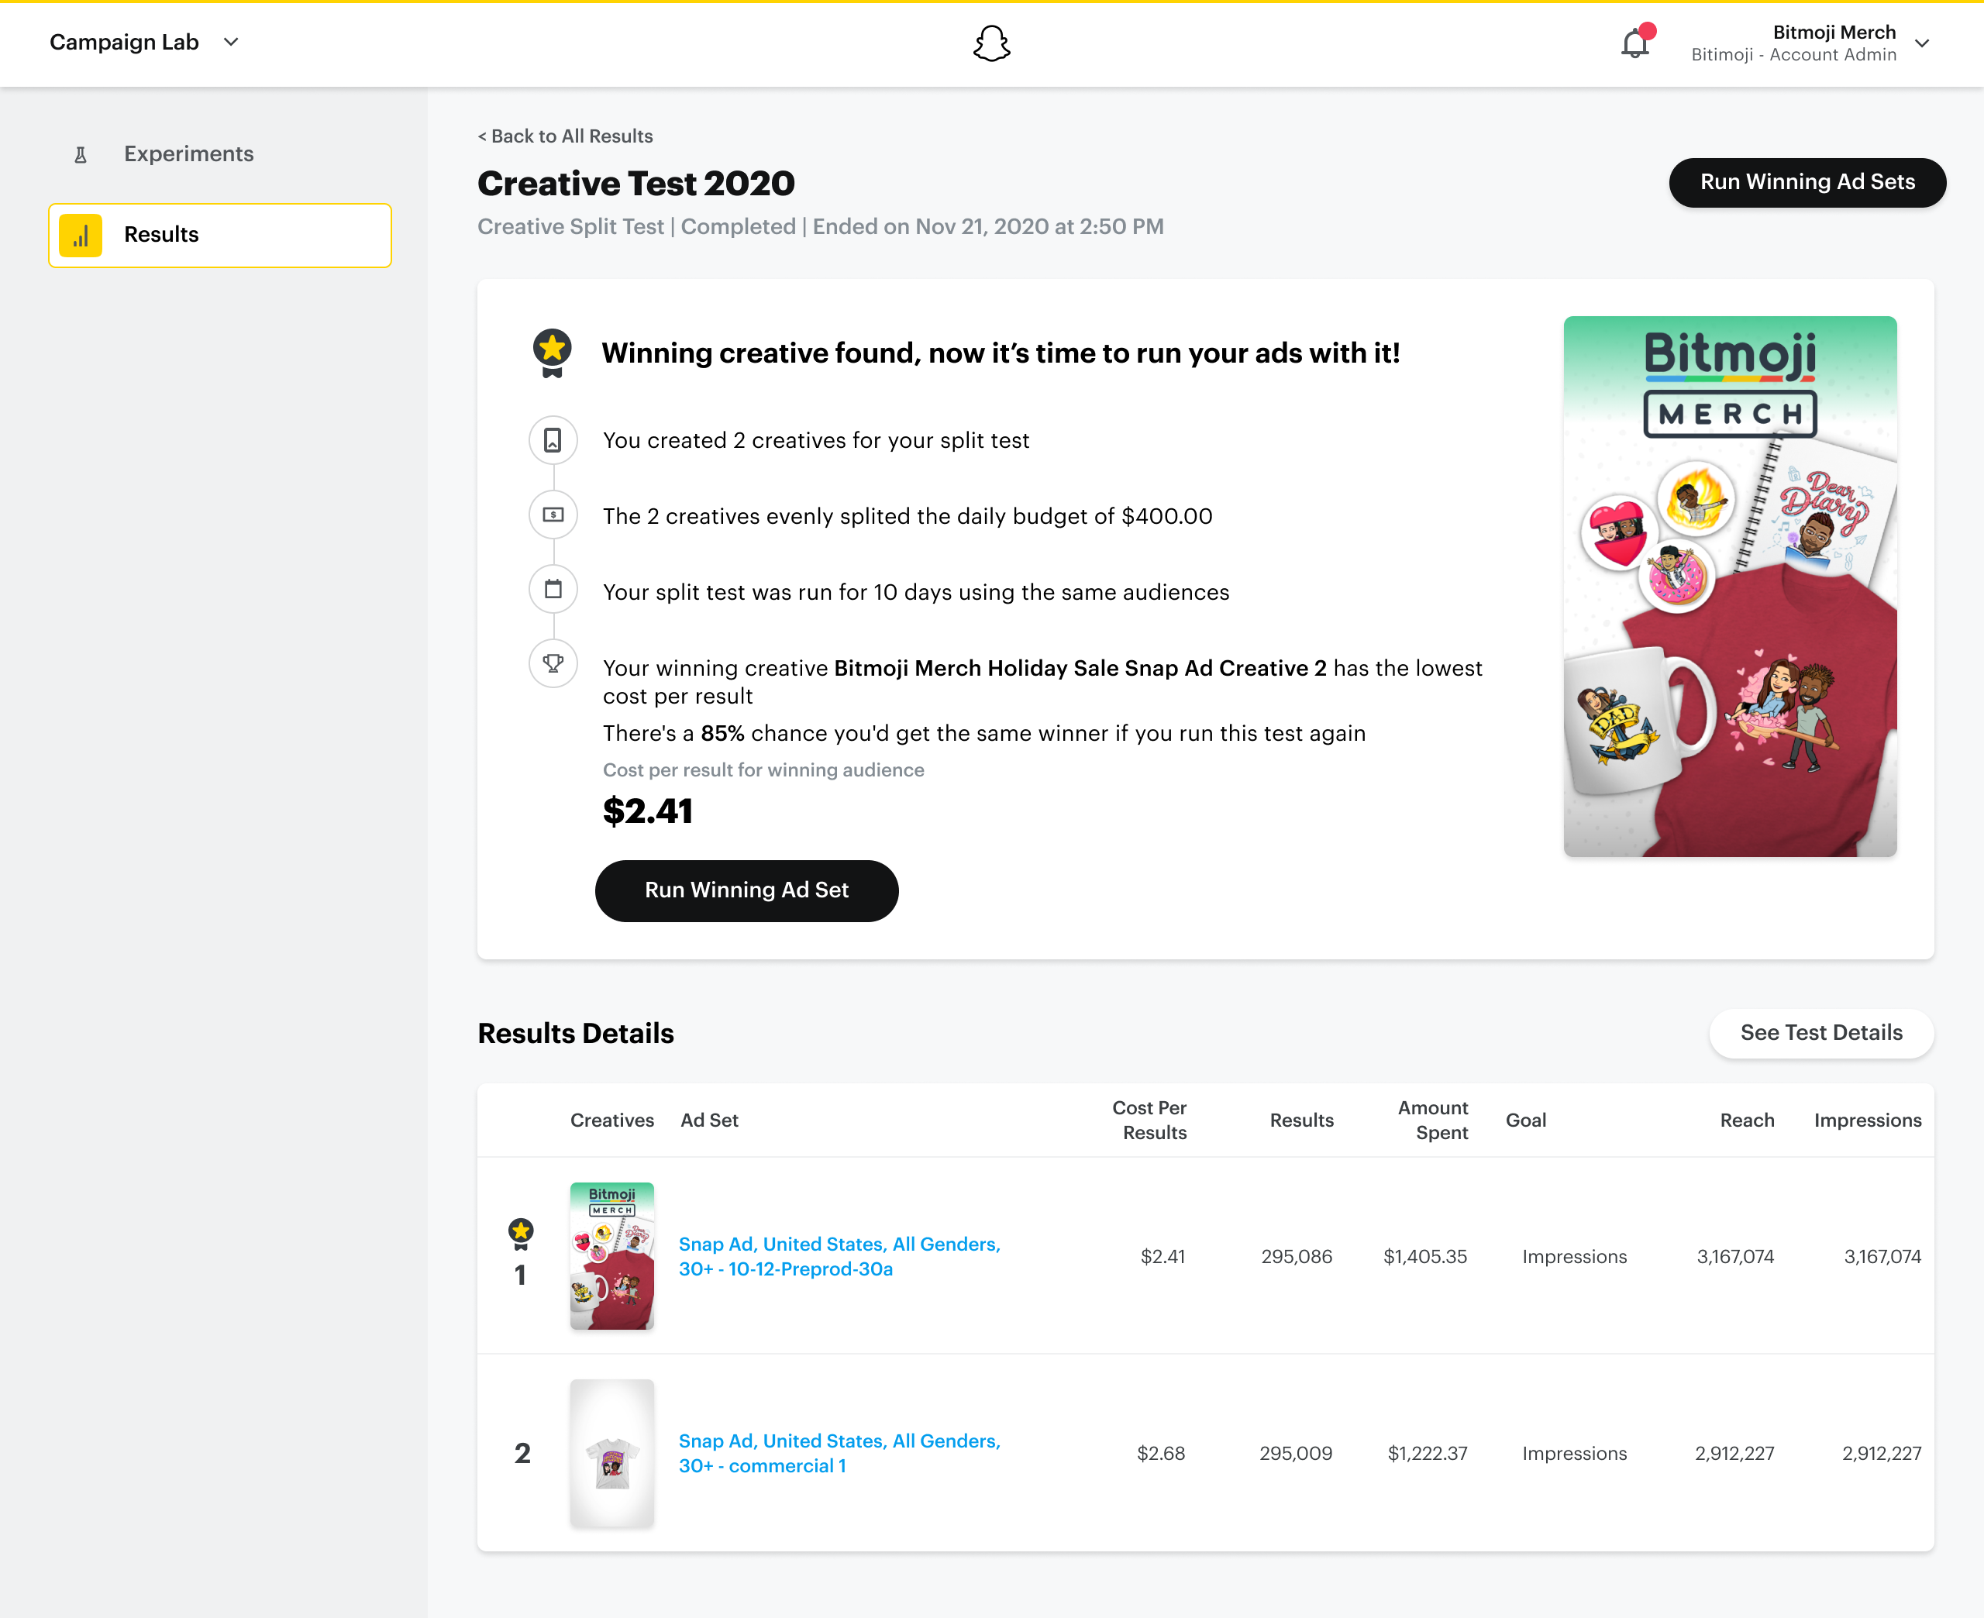Click the Snapchat ghost logo
The height and width of the screenshot is (1618, 1984).
coord(990,43)
